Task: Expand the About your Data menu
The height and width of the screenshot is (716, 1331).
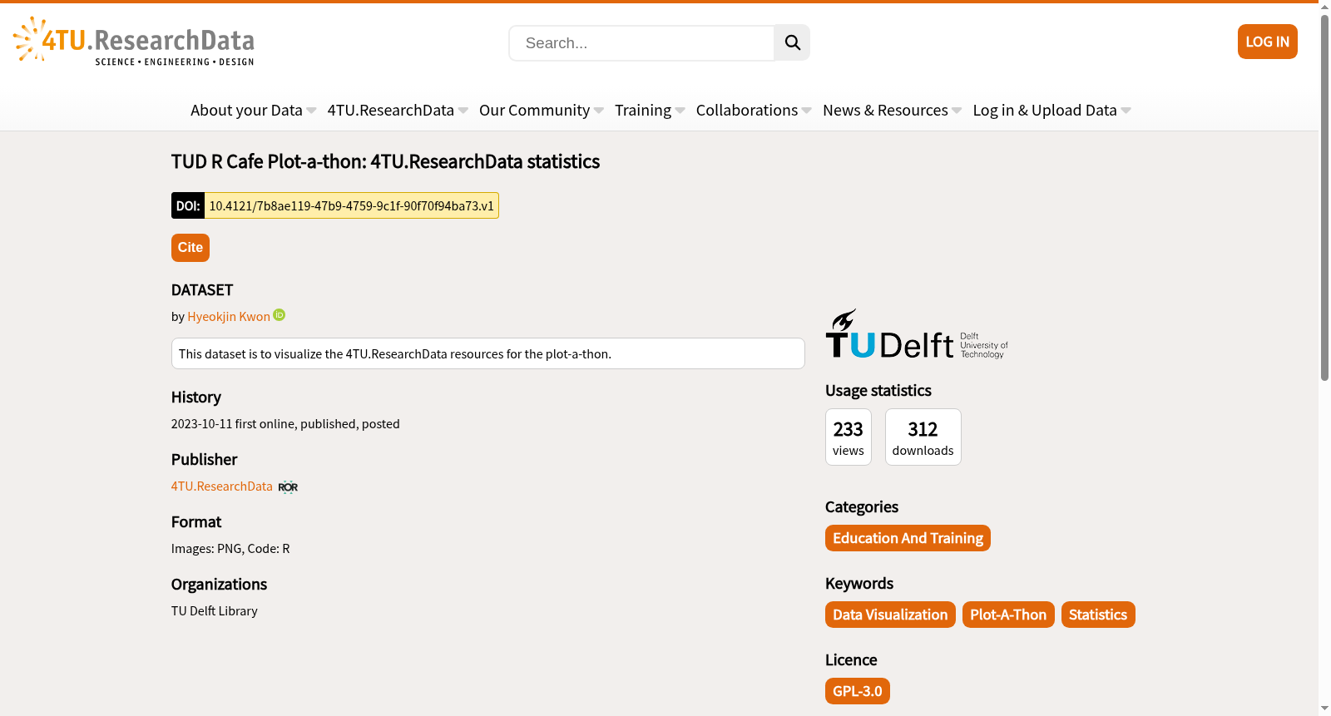Action: 253,110
